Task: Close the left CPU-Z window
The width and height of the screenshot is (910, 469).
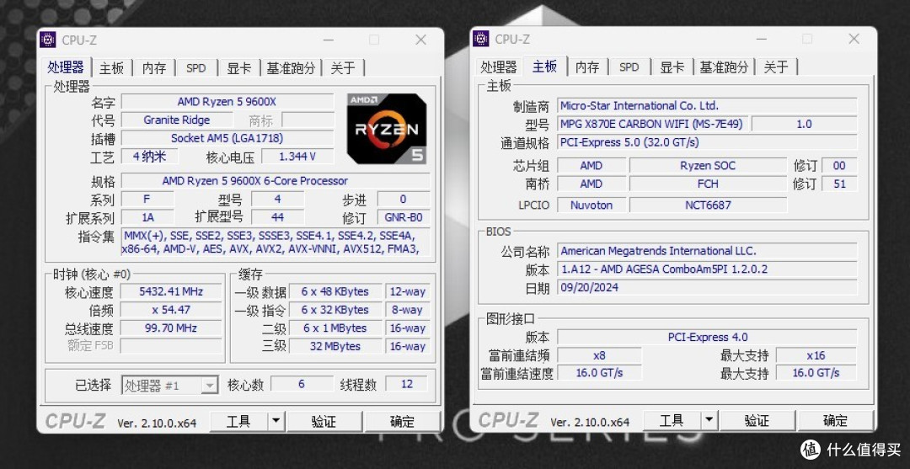Action: [420, 40]
